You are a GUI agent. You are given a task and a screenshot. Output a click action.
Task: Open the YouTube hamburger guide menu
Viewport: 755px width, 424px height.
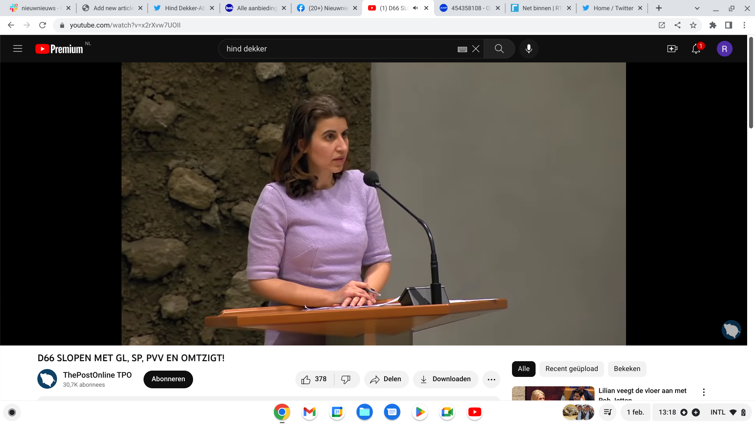(18, 49)
